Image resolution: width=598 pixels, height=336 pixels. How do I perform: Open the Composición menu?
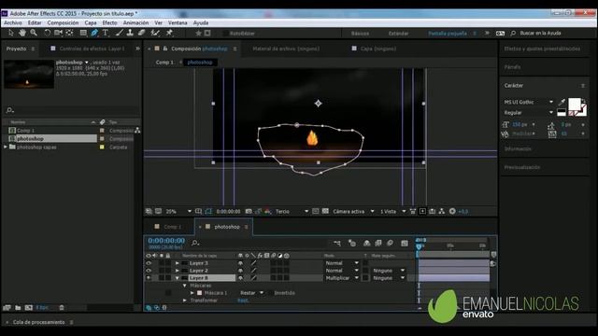point(63,22)
